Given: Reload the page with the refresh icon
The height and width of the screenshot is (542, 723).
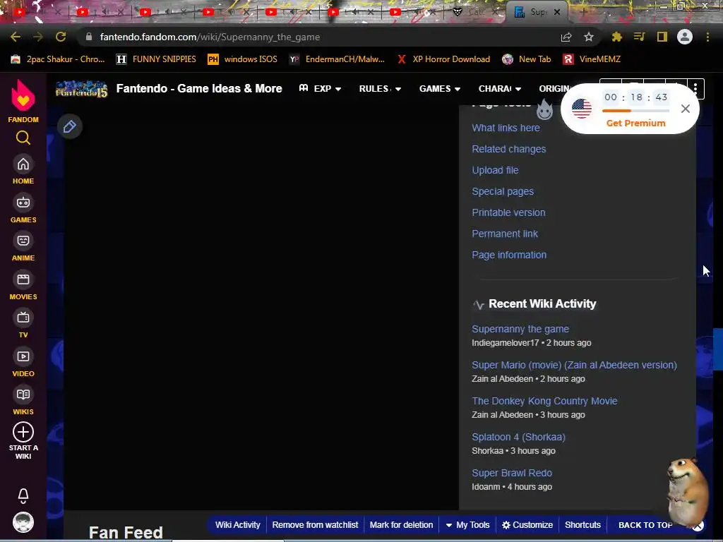Looking at the screenshot, I should point(61,37).
